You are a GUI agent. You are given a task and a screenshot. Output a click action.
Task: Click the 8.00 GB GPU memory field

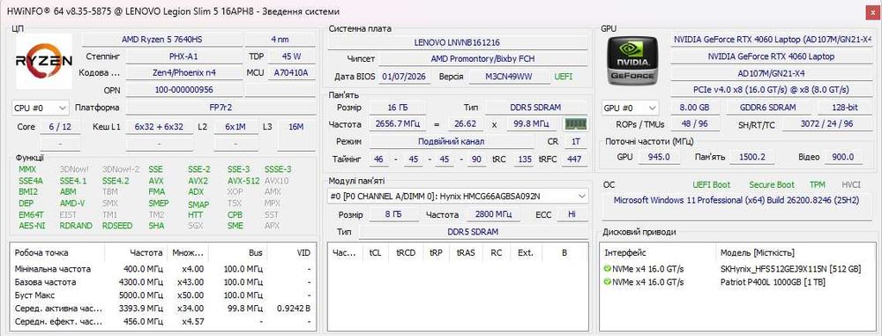[695, 108]
